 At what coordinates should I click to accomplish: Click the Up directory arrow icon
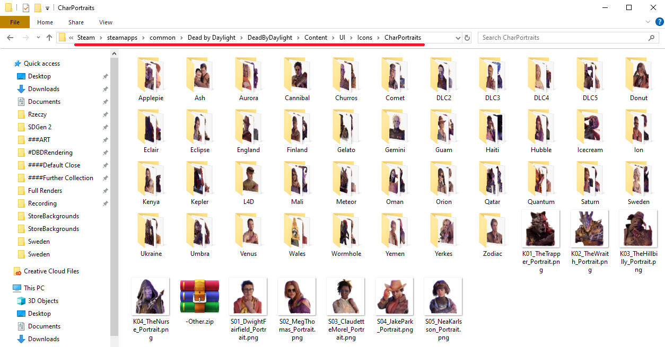click(49, 38)
